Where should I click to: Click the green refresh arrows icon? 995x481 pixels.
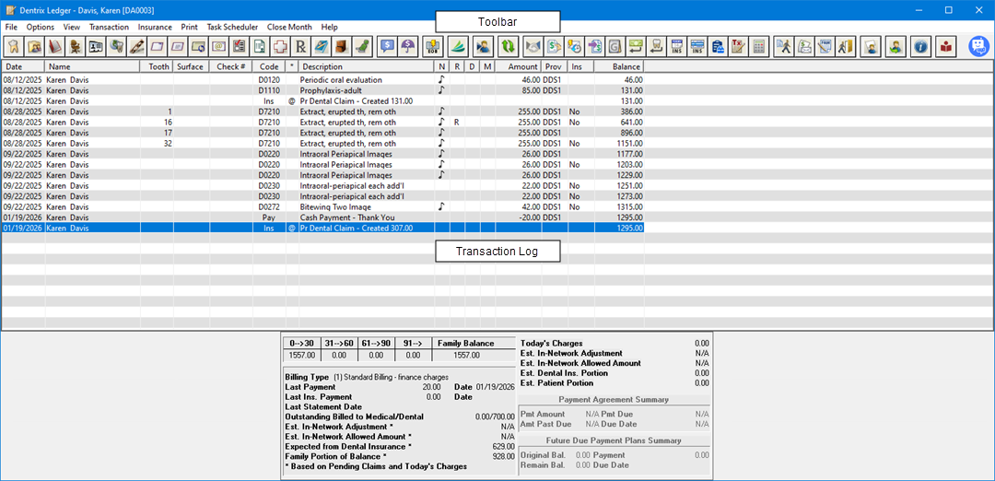pyautogui.click(x=508, y=46)
